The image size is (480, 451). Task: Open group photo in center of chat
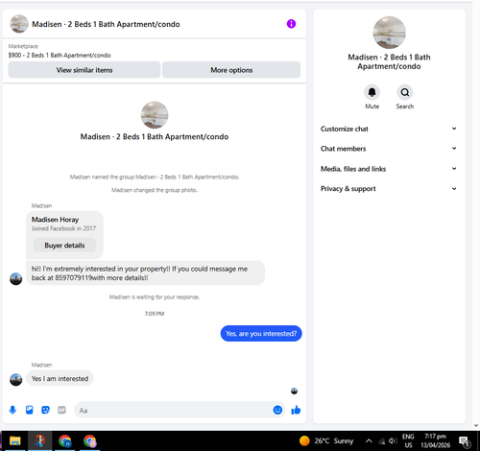(155, 115)
